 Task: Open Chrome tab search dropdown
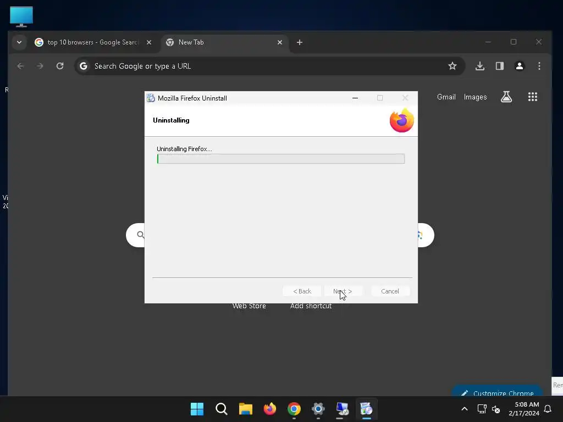click(x=19, y=42)
